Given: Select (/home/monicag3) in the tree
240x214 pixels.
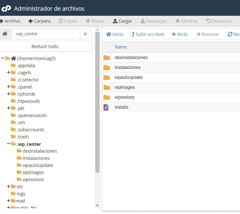Looking at the screenshot, I should coord(36,58).
